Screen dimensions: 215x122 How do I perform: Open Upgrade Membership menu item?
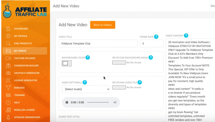27,117
